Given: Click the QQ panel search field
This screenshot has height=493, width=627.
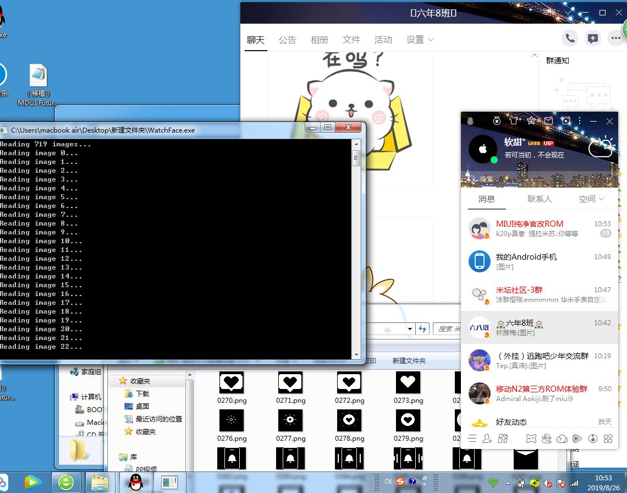Looking at the screenshot, I should pyautogui.click(x=540, y=179).
